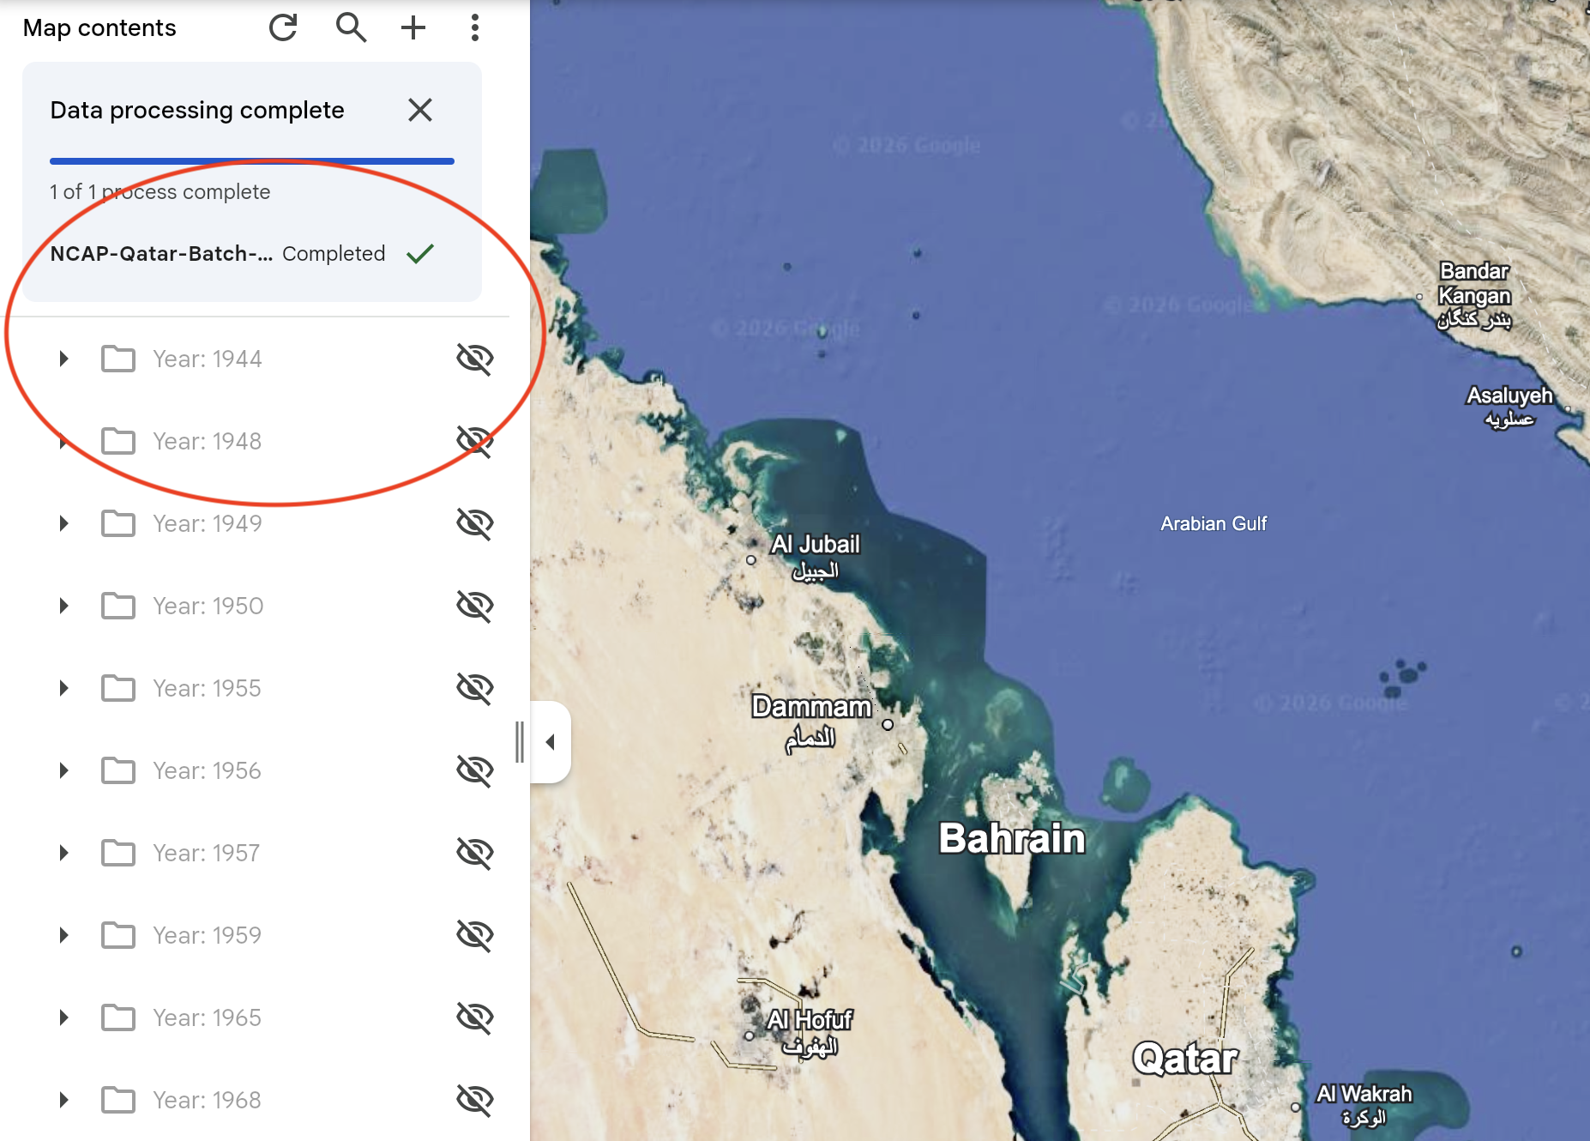The width and height of the screenshot is (1590, 1141).
Task: Click the Qatar country label
Action: click(x=1185, y=1059)
